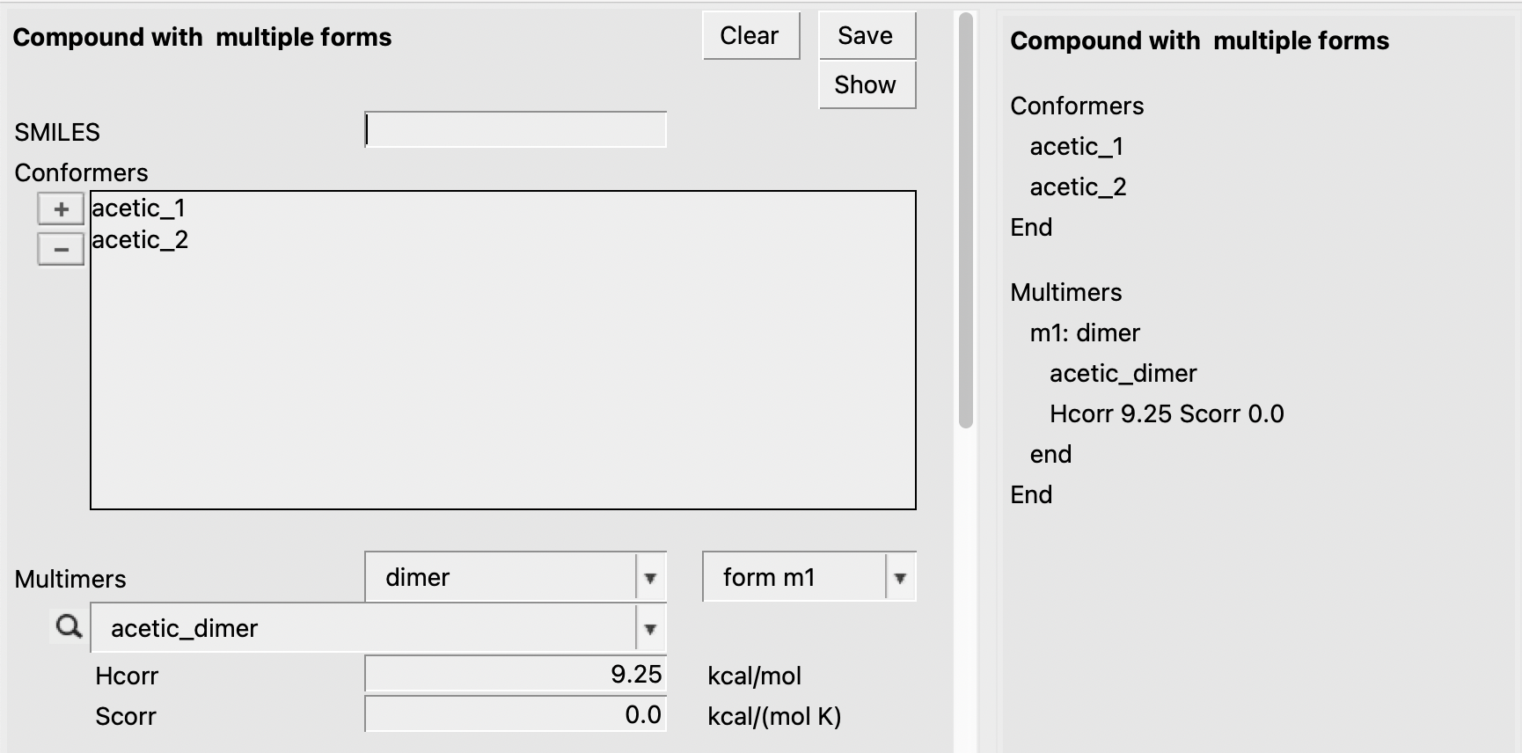Click the Hcorr value field
Viewport: 1522px width, 753px height.
516,675
